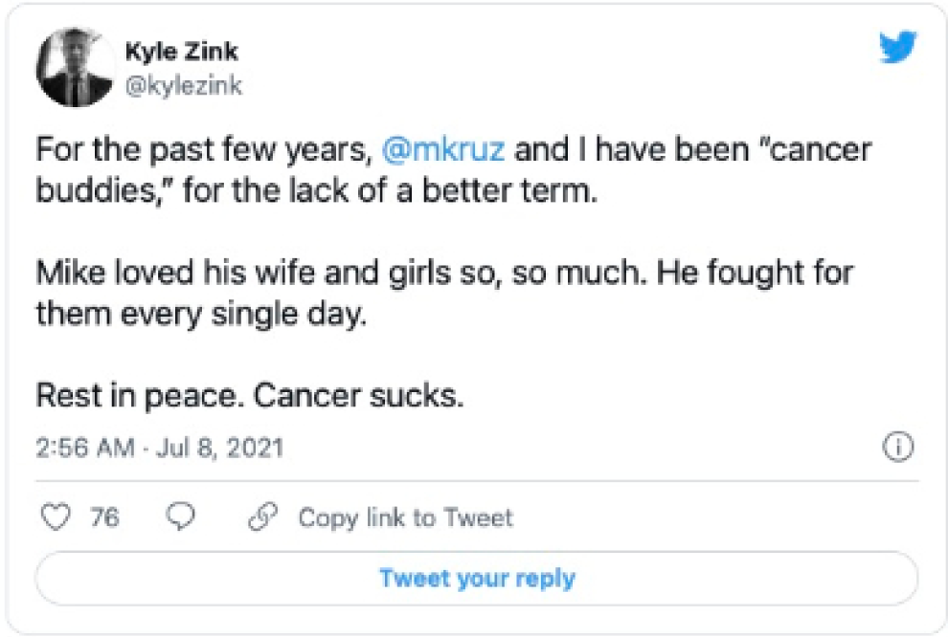Select Copy link to Tweet text
948x637 pixels.
coord(405,517)
